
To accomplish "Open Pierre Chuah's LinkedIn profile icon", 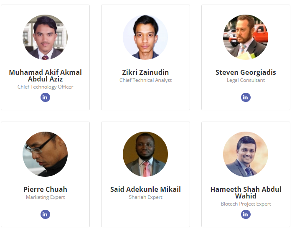I will point(45,214).
